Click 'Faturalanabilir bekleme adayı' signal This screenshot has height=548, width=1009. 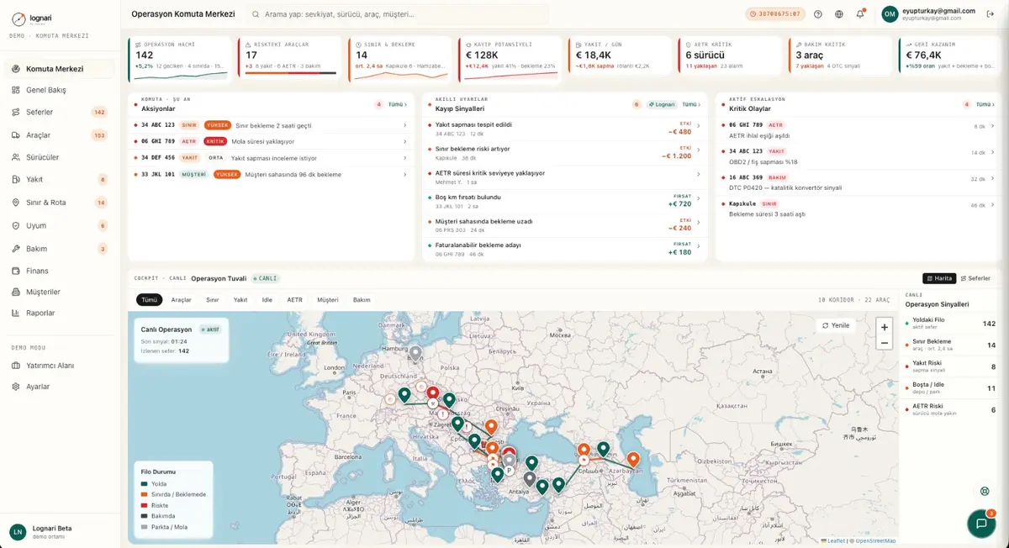pyautogui.click(x=563, y=249)
